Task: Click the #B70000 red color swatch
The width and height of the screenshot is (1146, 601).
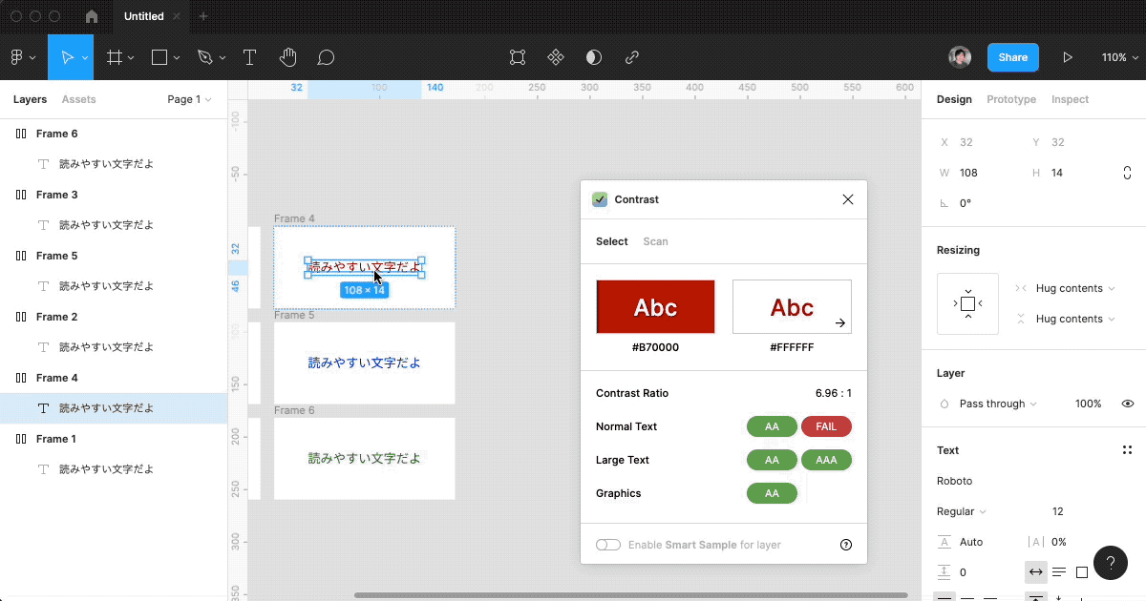Action: 655,307
